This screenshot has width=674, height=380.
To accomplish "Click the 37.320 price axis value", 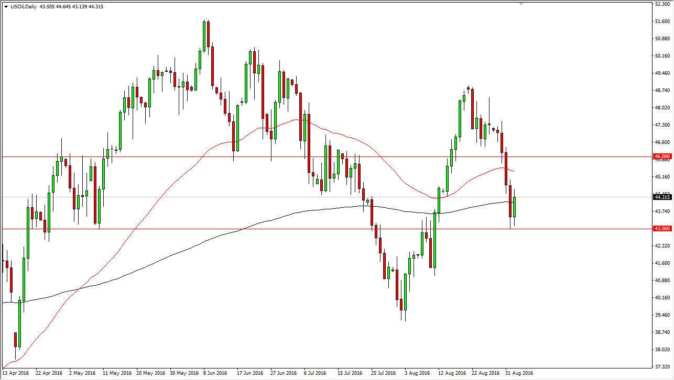I will tap(662, 367).
